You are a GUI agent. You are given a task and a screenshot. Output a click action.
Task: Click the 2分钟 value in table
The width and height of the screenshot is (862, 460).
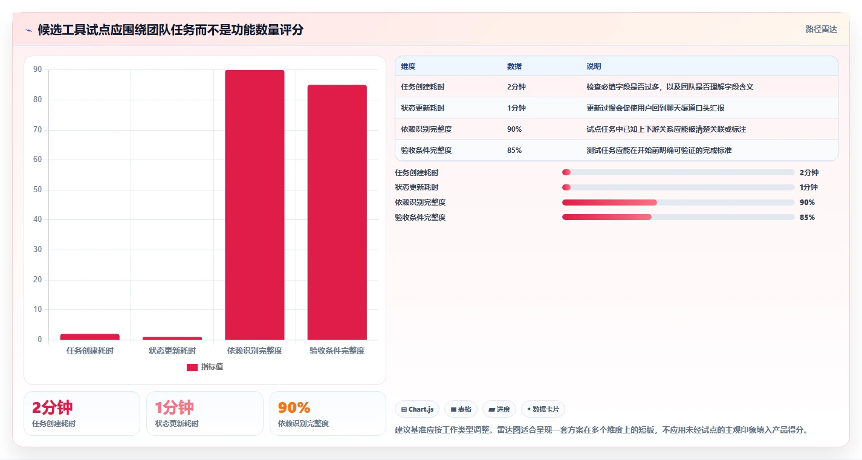click(x=516, y=87)
